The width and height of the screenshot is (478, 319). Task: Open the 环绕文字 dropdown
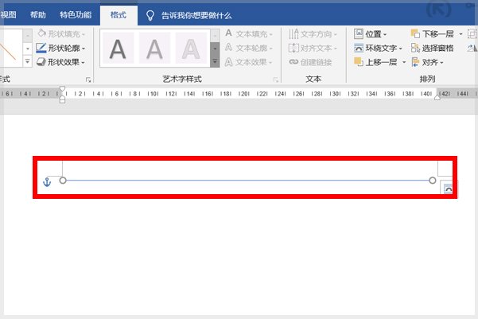(x=378, y=48)
